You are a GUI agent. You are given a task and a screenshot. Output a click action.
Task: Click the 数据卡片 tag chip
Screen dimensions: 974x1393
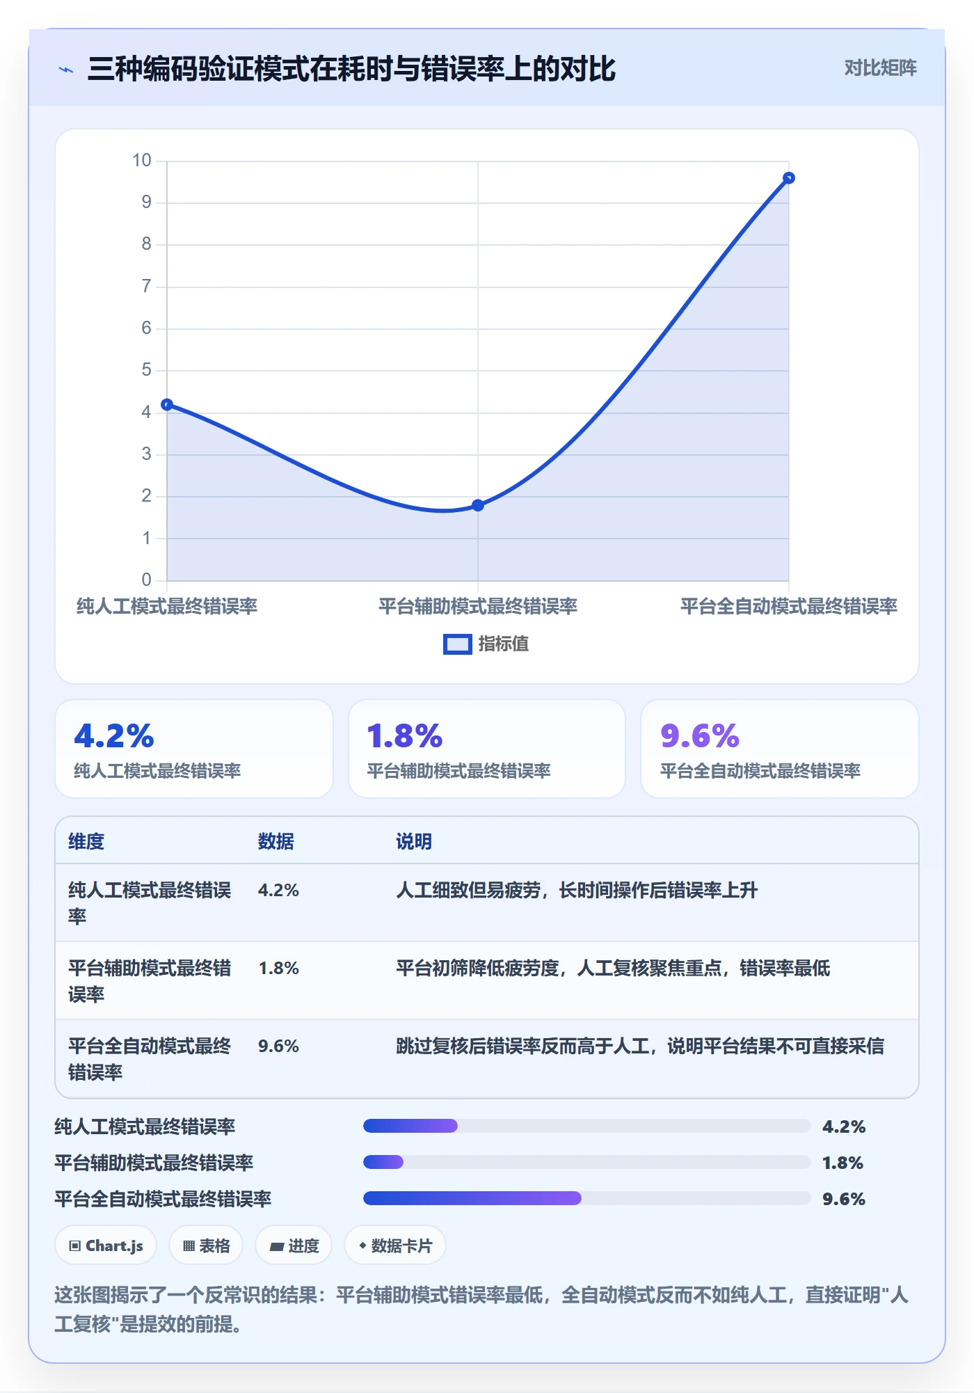click(x=395, y=1245)
